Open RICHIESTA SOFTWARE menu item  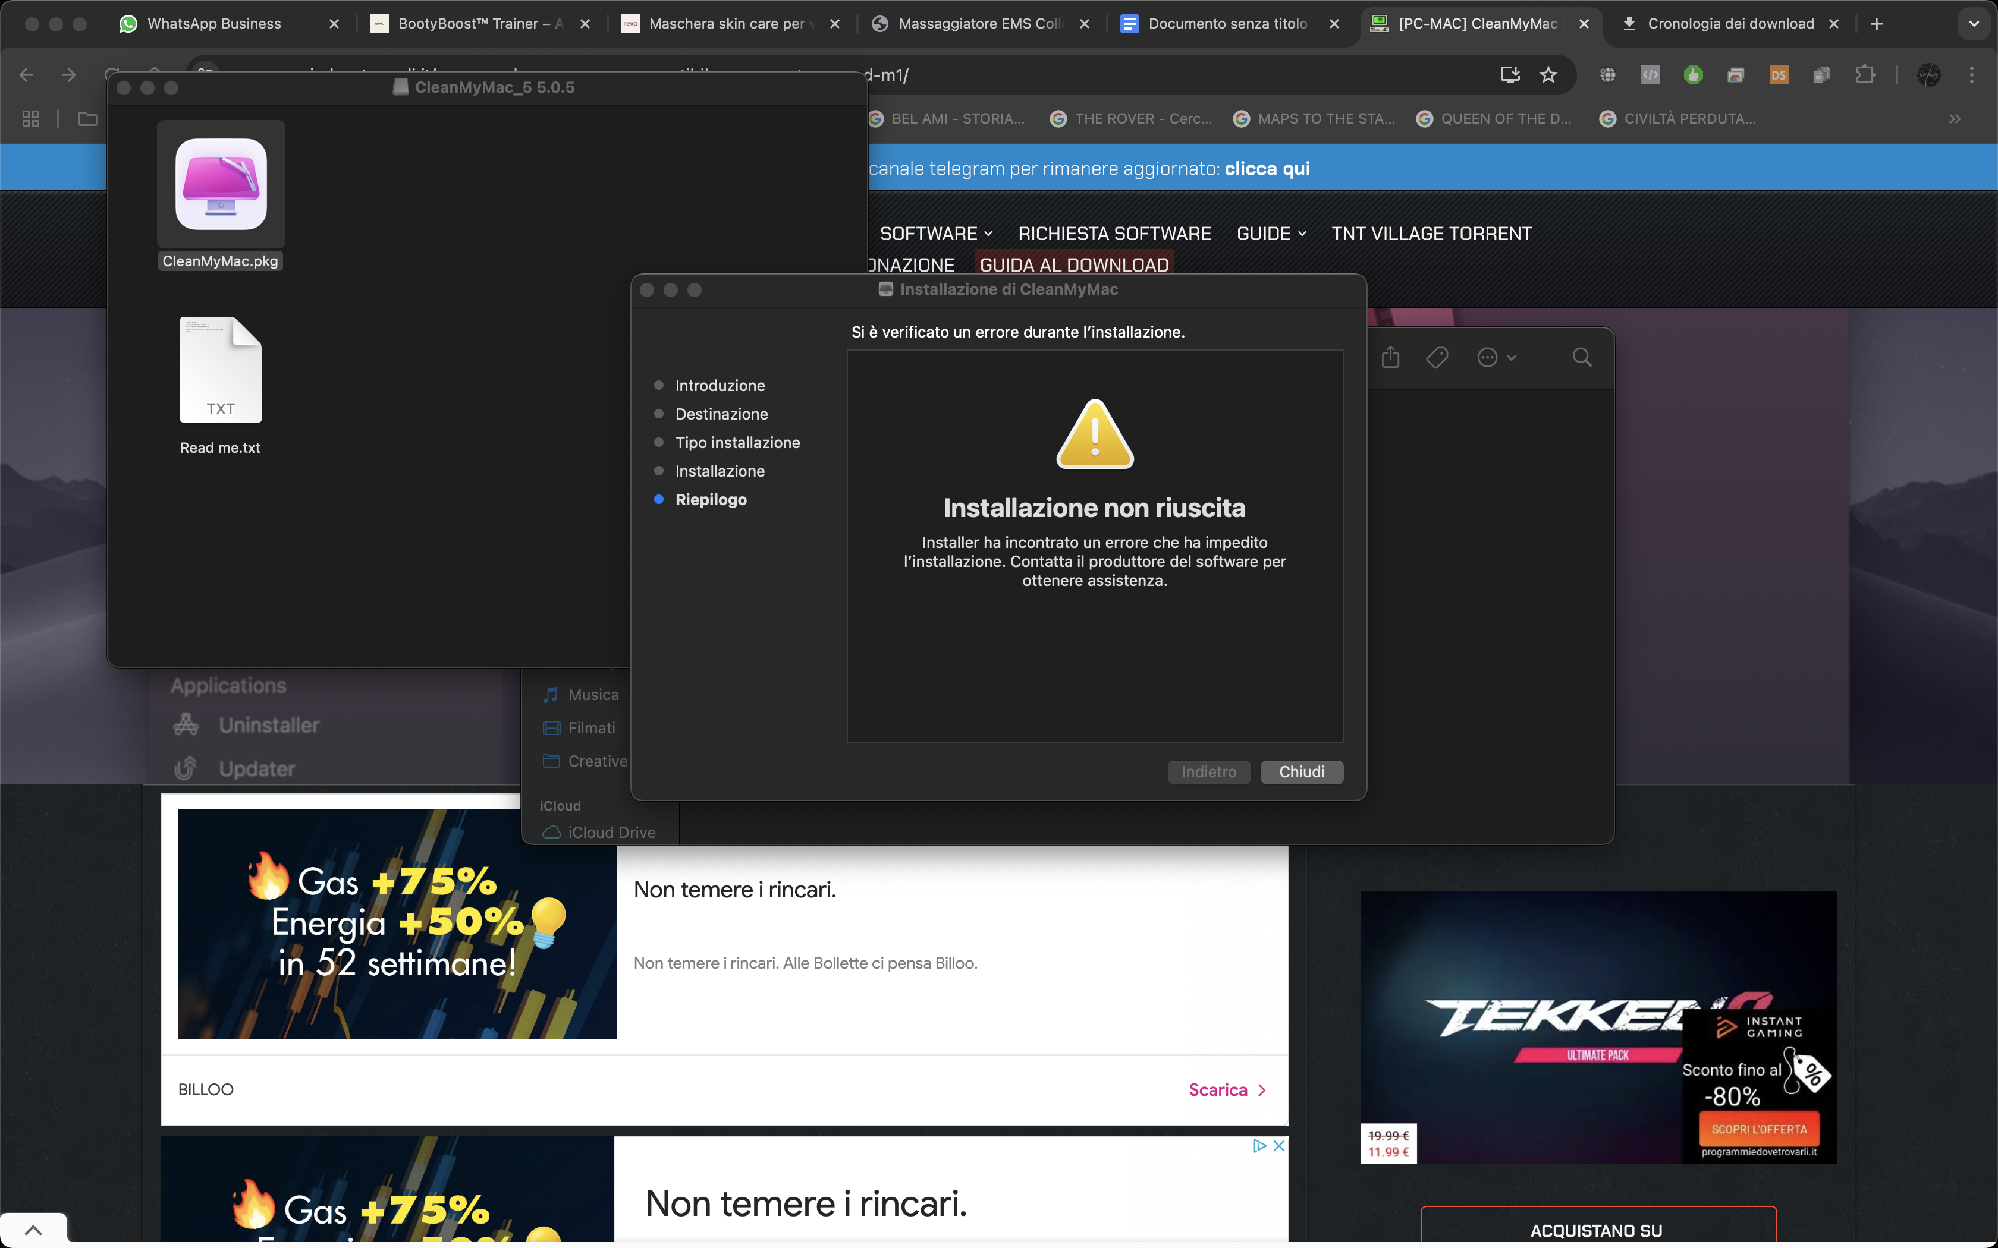pos(1114,234)
